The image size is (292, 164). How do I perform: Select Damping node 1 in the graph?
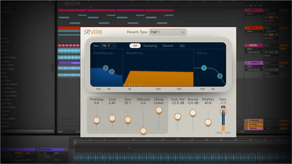pyautogui.click(x=105, y=68)
